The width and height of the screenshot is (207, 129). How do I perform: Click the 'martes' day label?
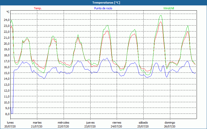tap(37, 123)
